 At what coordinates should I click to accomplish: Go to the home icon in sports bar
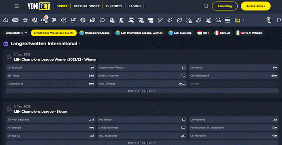[x=6, y=20]
